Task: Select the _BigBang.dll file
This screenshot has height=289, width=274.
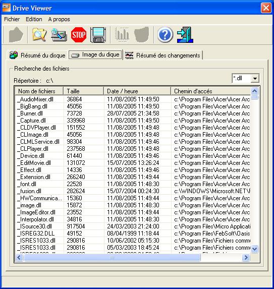Action: pos(32,106)
